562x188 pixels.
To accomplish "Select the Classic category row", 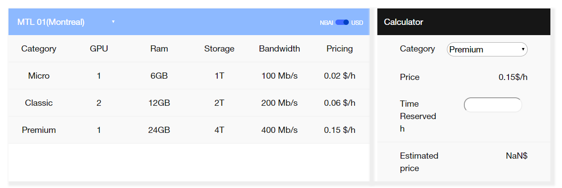I will pyautogui.click(x=39, y=103).
